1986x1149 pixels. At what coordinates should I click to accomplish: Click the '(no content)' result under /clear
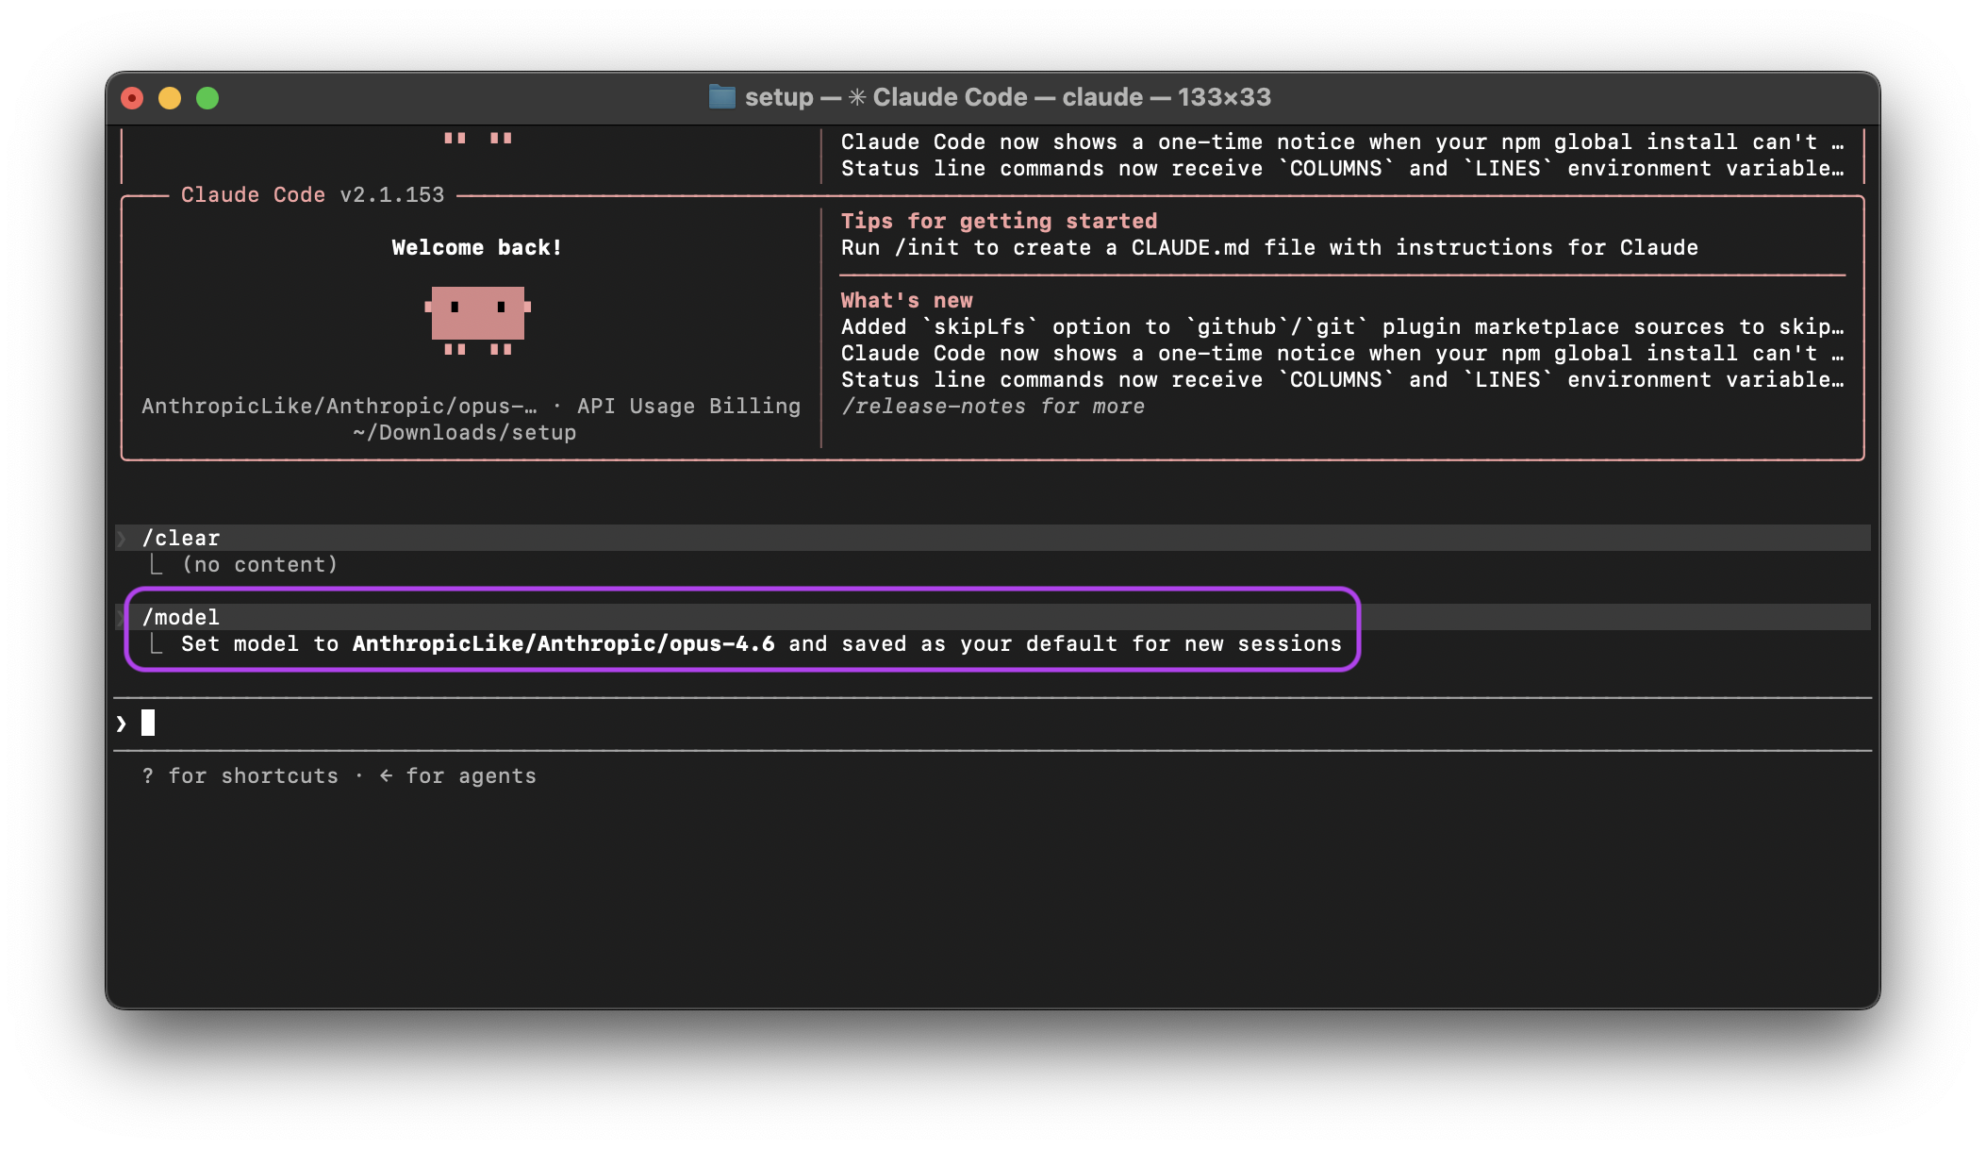(259, 564)
